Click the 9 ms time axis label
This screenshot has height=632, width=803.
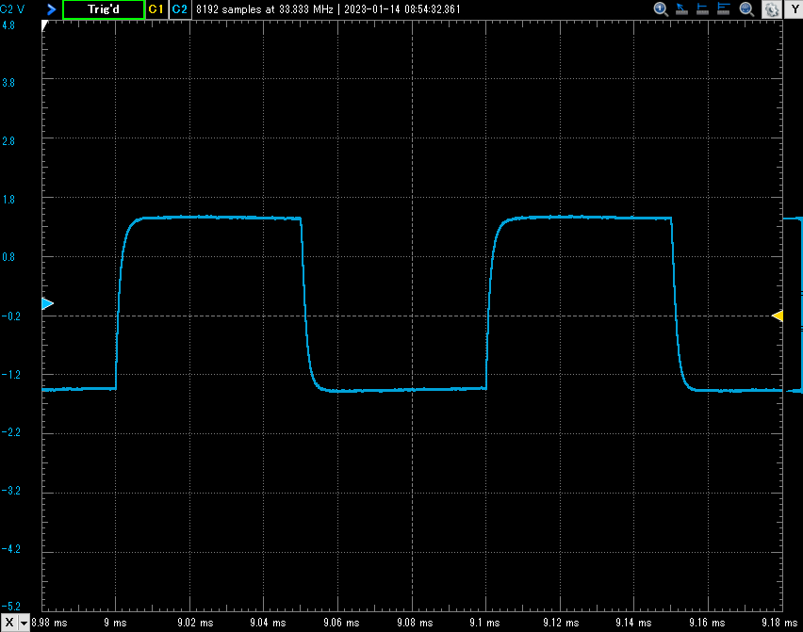coord(115,623)
